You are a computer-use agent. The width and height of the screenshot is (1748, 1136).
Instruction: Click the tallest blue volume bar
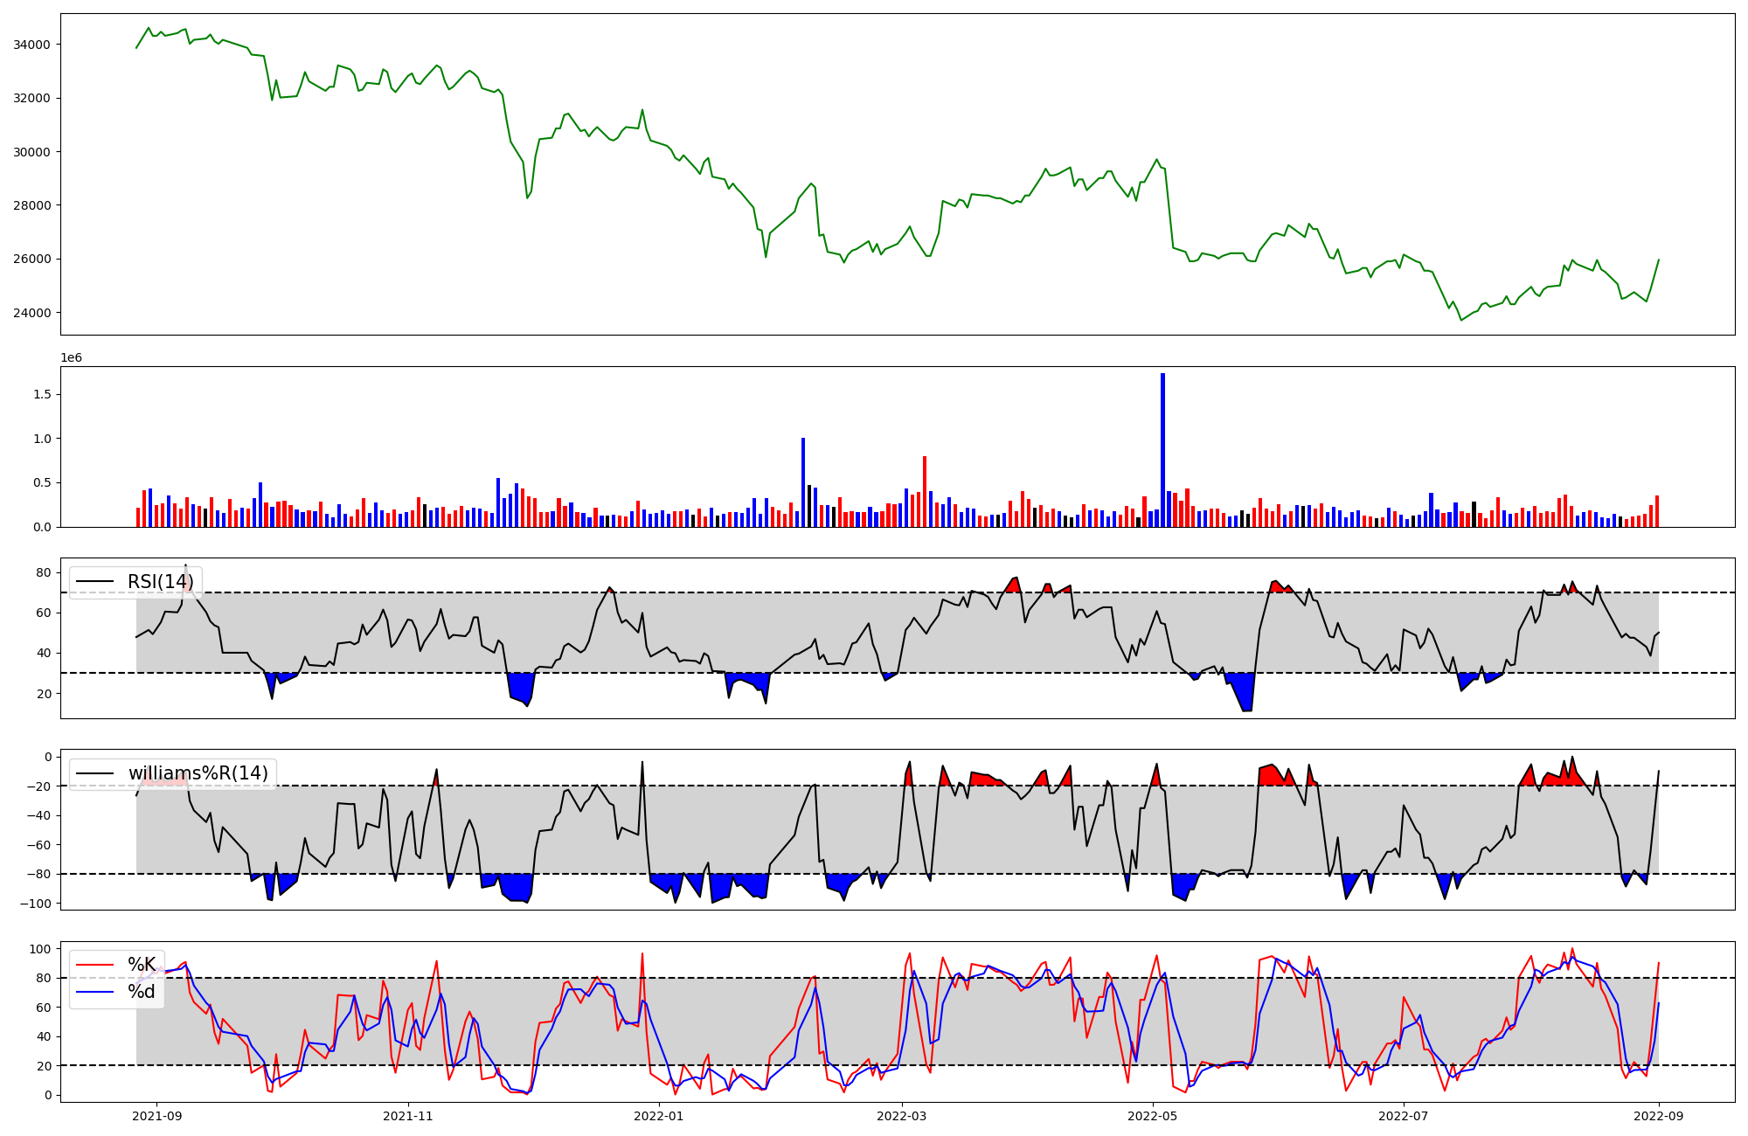click(x=1162, y=449)
